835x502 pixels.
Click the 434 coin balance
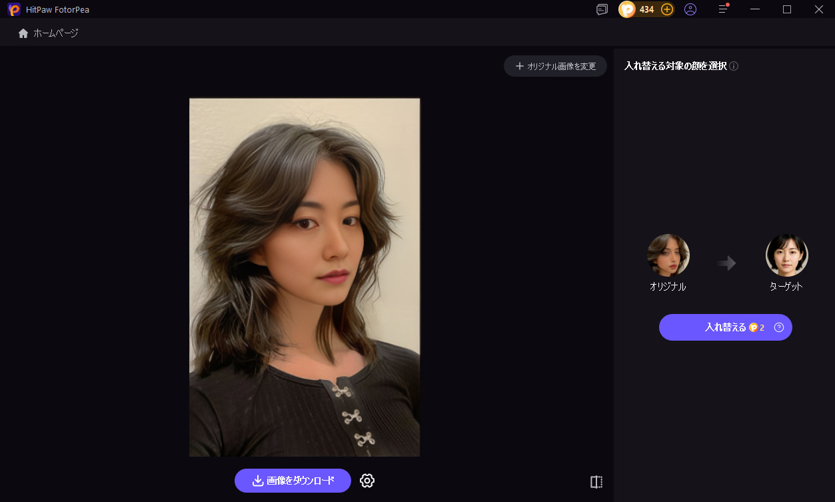coord(645,9)
